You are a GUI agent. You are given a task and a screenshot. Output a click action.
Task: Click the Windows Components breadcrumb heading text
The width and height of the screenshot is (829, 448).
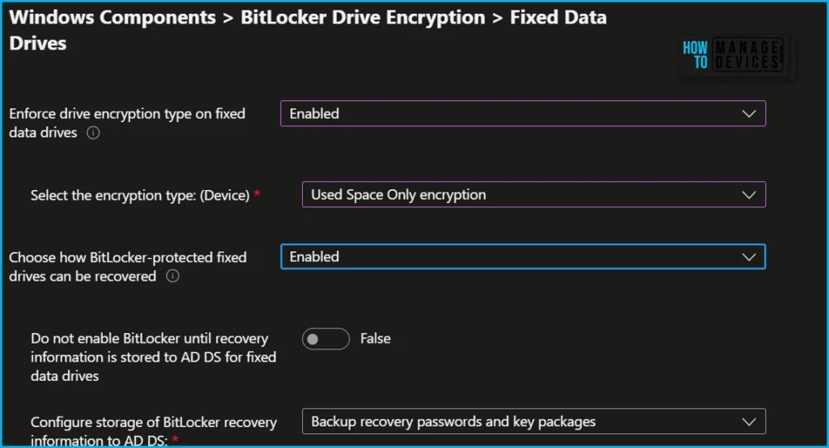pos(113,18)
